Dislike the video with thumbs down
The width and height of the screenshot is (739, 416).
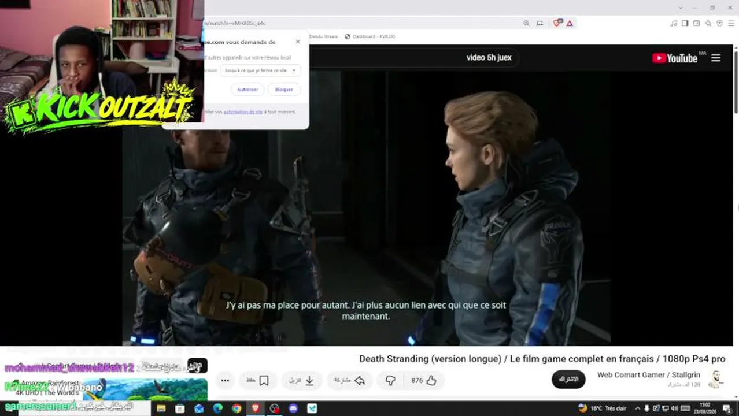click(390, 380)
